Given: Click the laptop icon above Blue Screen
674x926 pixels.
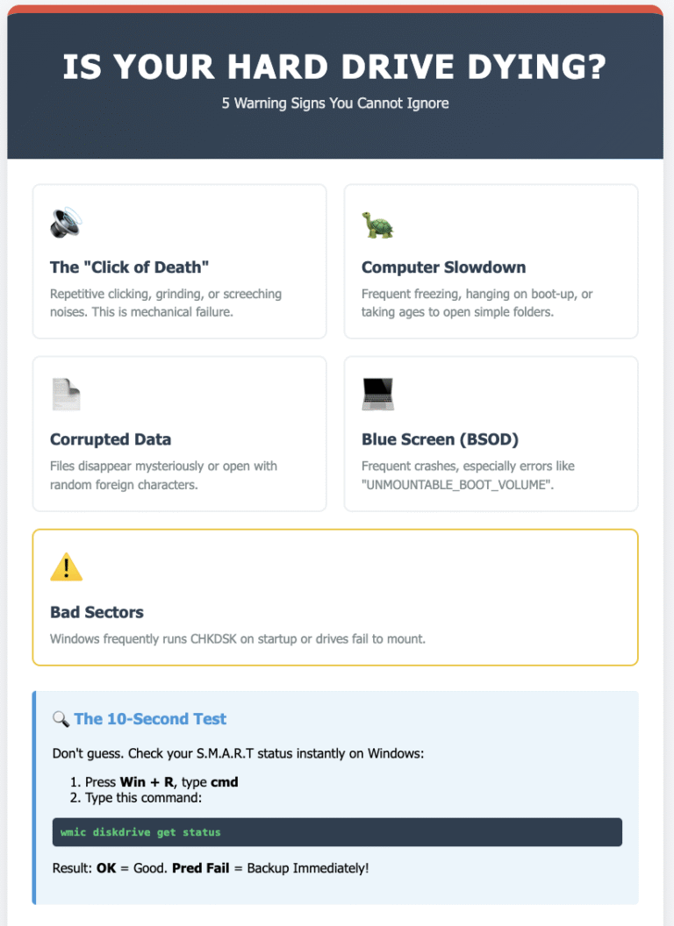Looking at the screenshot, I should click(x=377, y=395).
